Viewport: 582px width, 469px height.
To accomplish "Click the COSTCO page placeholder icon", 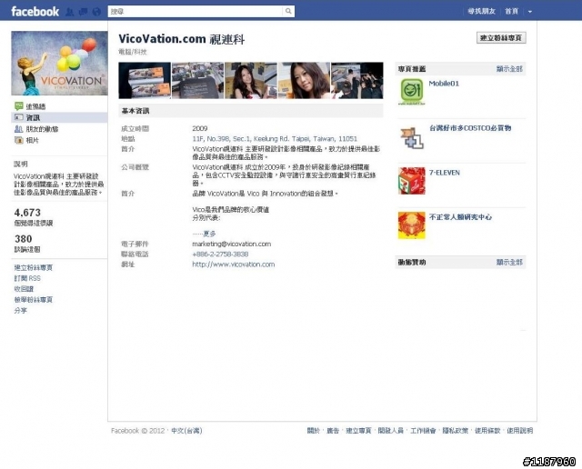I will point(412,136).
